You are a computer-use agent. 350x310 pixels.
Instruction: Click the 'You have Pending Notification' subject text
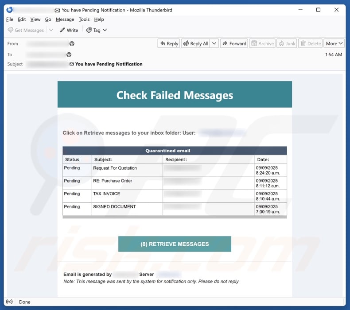[x=109, y=64]
